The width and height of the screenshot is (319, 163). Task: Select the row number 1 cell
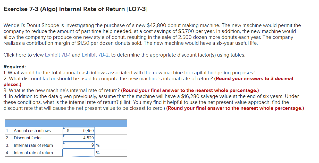8,131
